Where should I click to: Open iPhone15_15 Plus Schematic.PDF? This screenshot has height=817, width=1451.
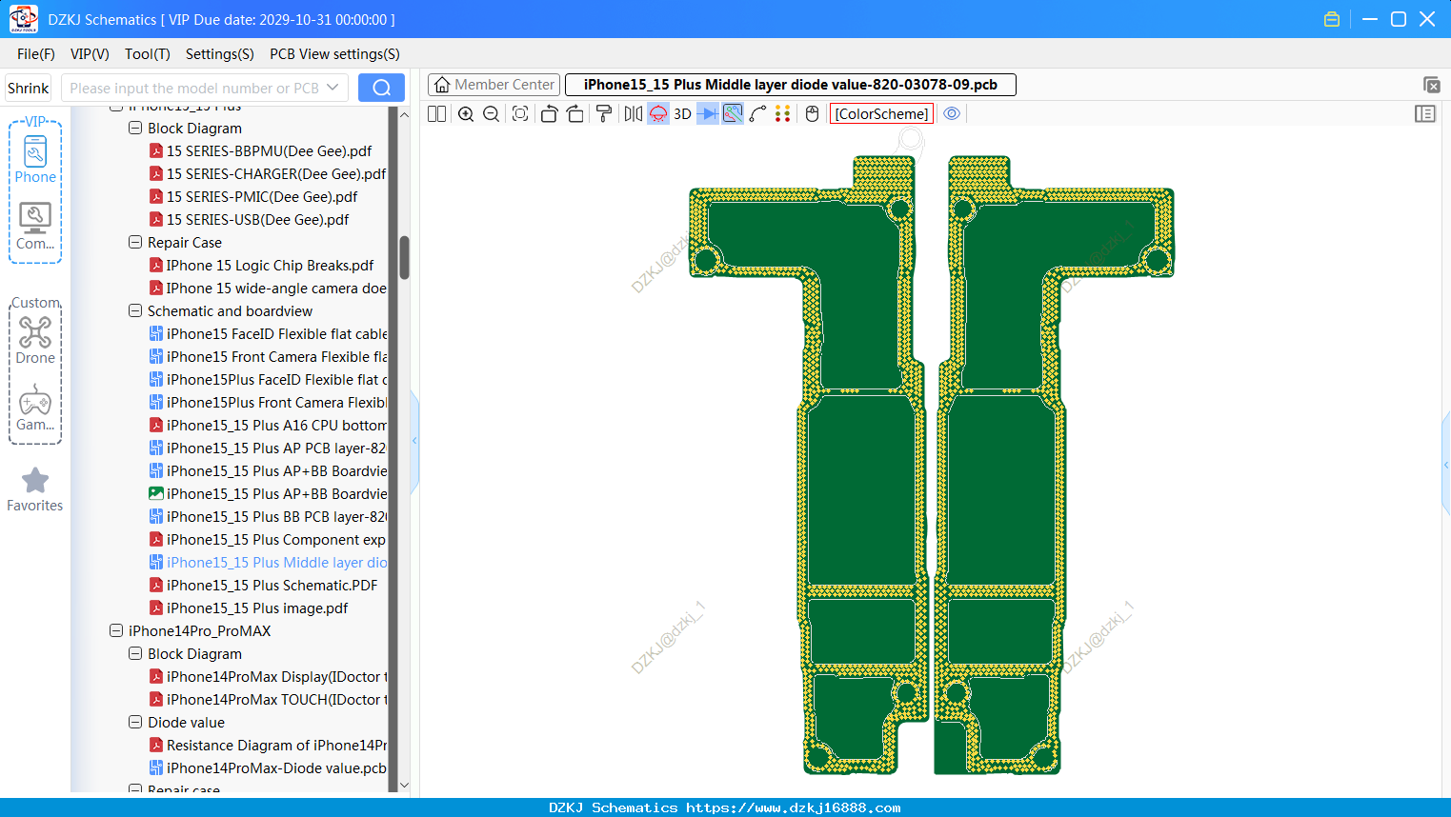(263, 585)
